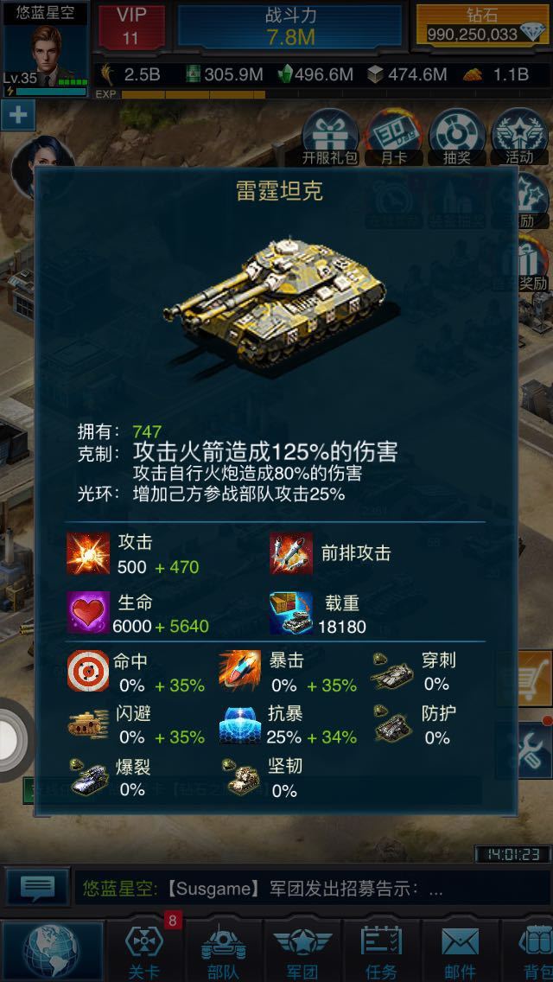This screenshot has width=553, height=982.
Task: Switch to the 关卡 tab
Action: (144, 951)
